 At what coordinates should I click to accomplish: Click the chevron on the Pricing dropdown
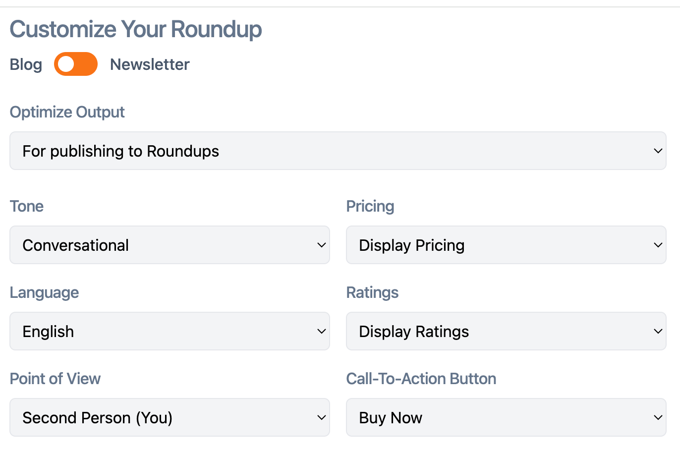[658, 245]
